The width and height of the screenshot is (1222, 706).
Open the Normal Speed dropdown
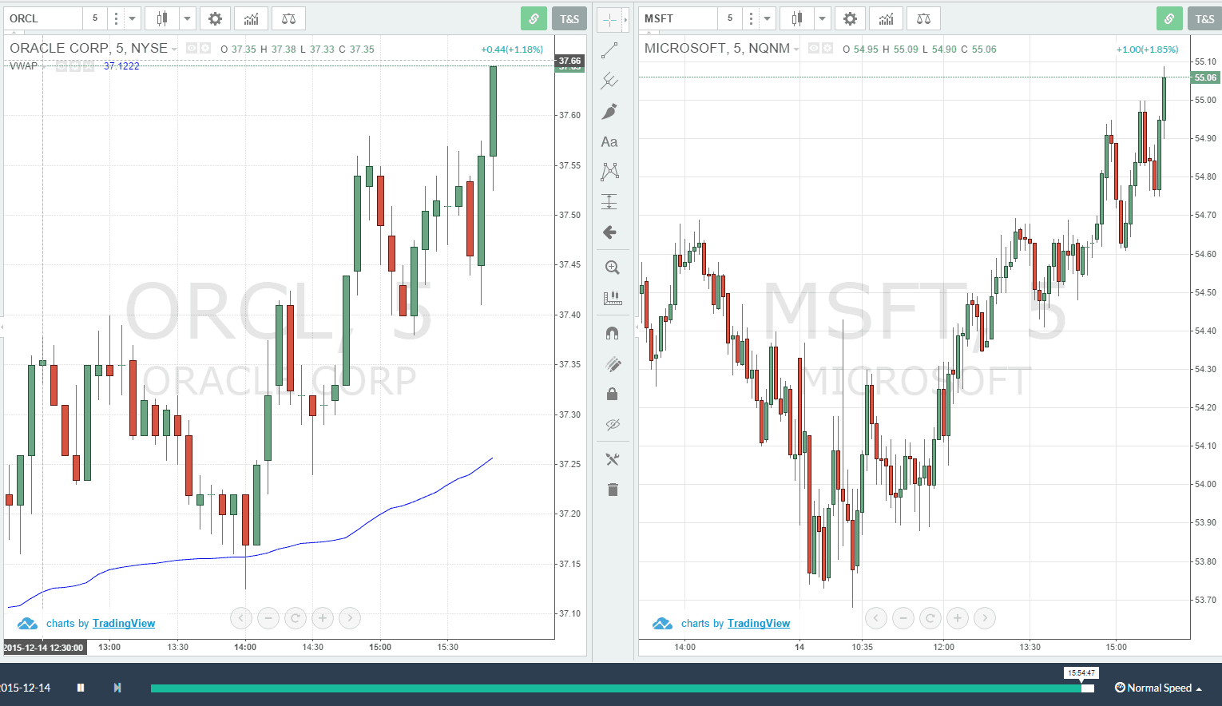[1158, 688]
